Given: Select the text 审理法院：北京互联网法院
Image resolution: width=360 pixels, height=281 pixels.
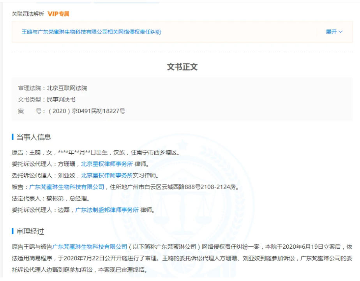Looking at the screenshot, I should [x=53, y=88].
